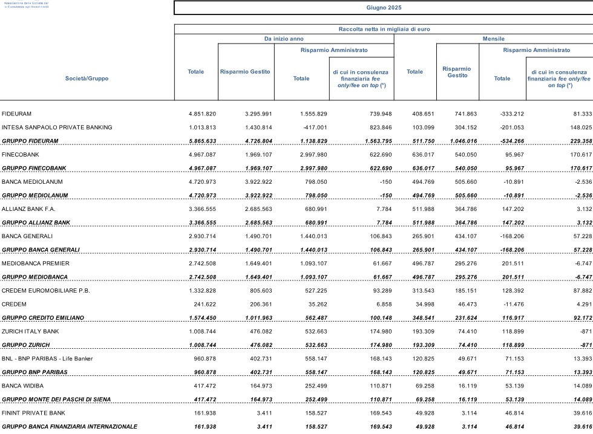Viewport: 593px width, 434px height.
Task: Click the FININT PRIVATE BANK row label
Action: point(33,413)
